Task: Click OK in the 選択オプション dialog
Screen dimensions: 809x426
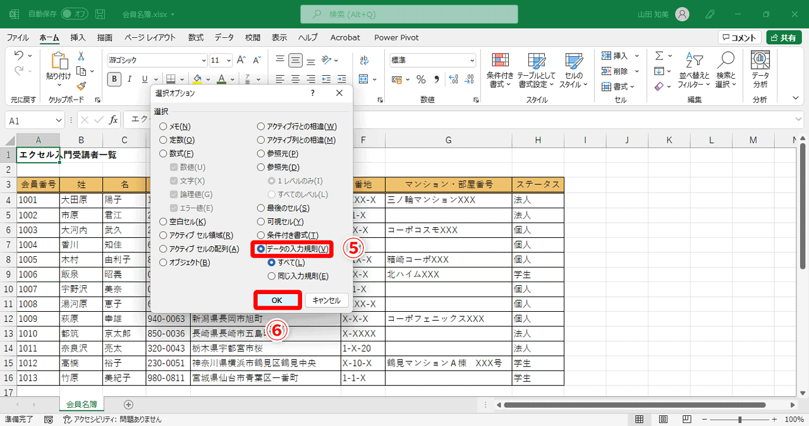Action: [277, 300]
